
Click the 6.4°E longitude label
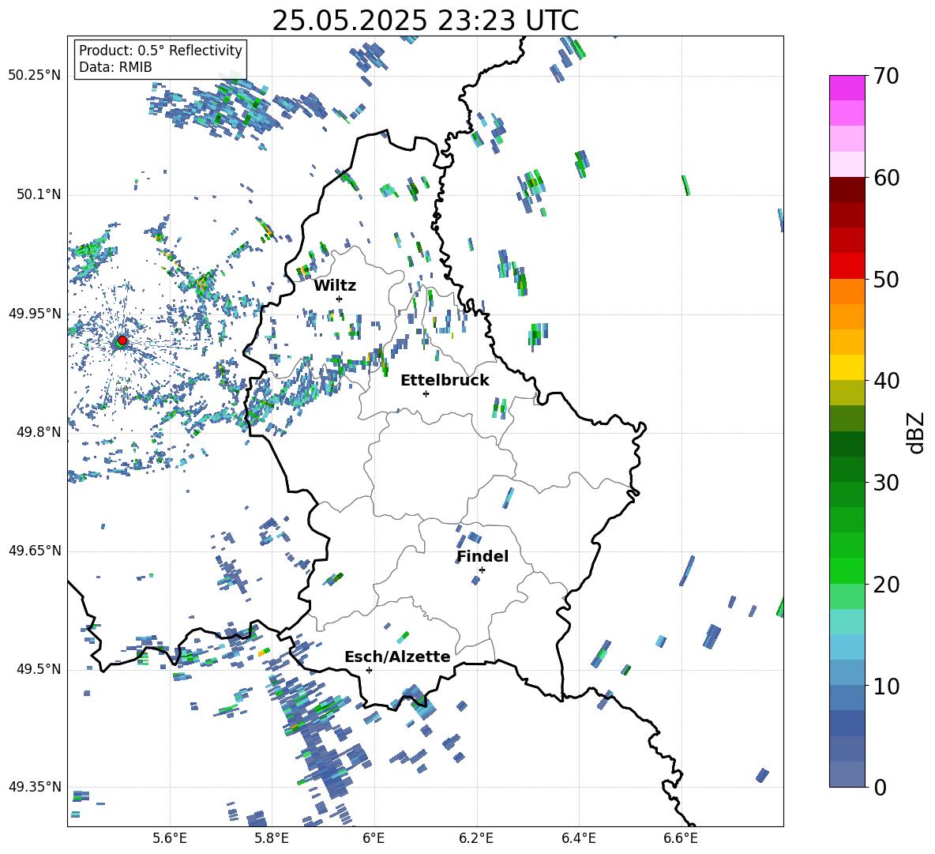[x=578, y=838]
